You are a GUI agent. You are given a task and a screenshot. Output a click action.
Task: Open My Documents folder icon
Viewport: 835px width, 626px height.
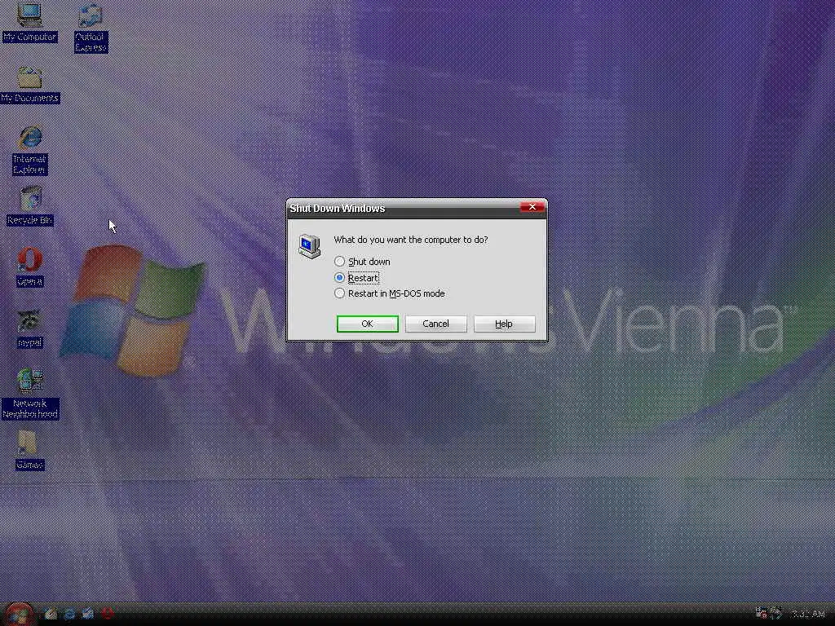[x=30, y=85]
